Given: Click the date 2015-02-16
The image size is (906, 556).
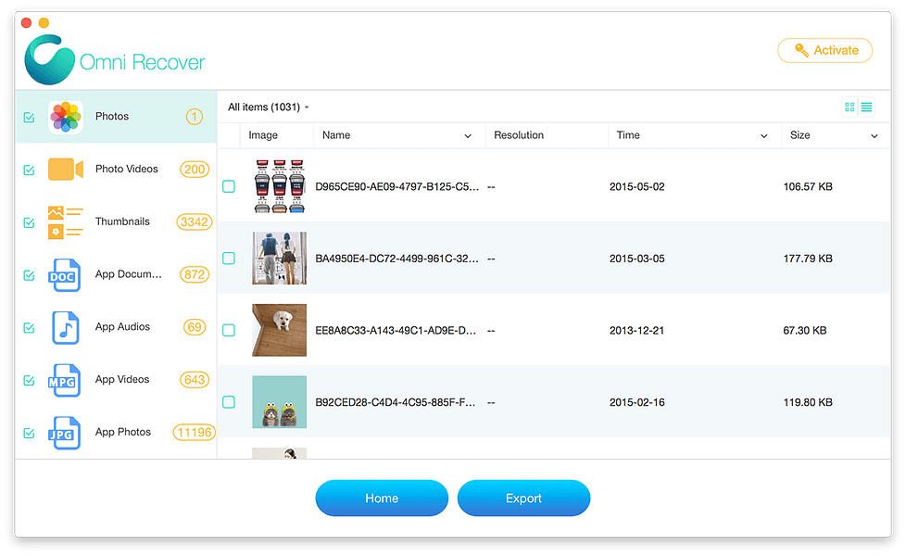Looking at the screenshot, I should pos(636,402).
